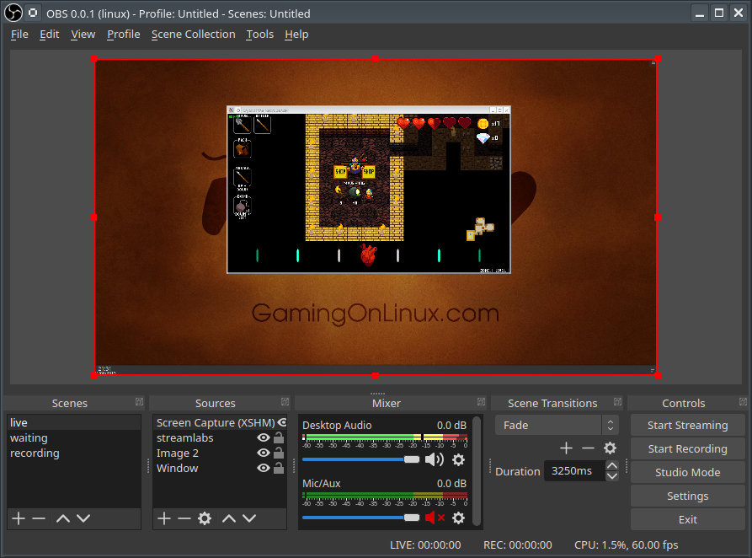Click the Mixer panel vertical scrollbar
752x558 pixels.
point(477,470)
